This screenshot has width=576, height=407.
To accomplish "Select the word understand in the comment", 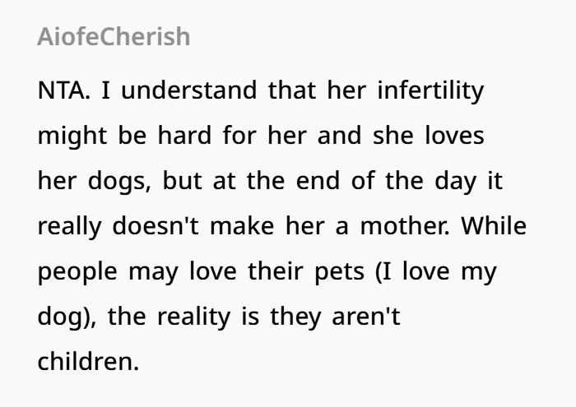I will click(188, 90).
